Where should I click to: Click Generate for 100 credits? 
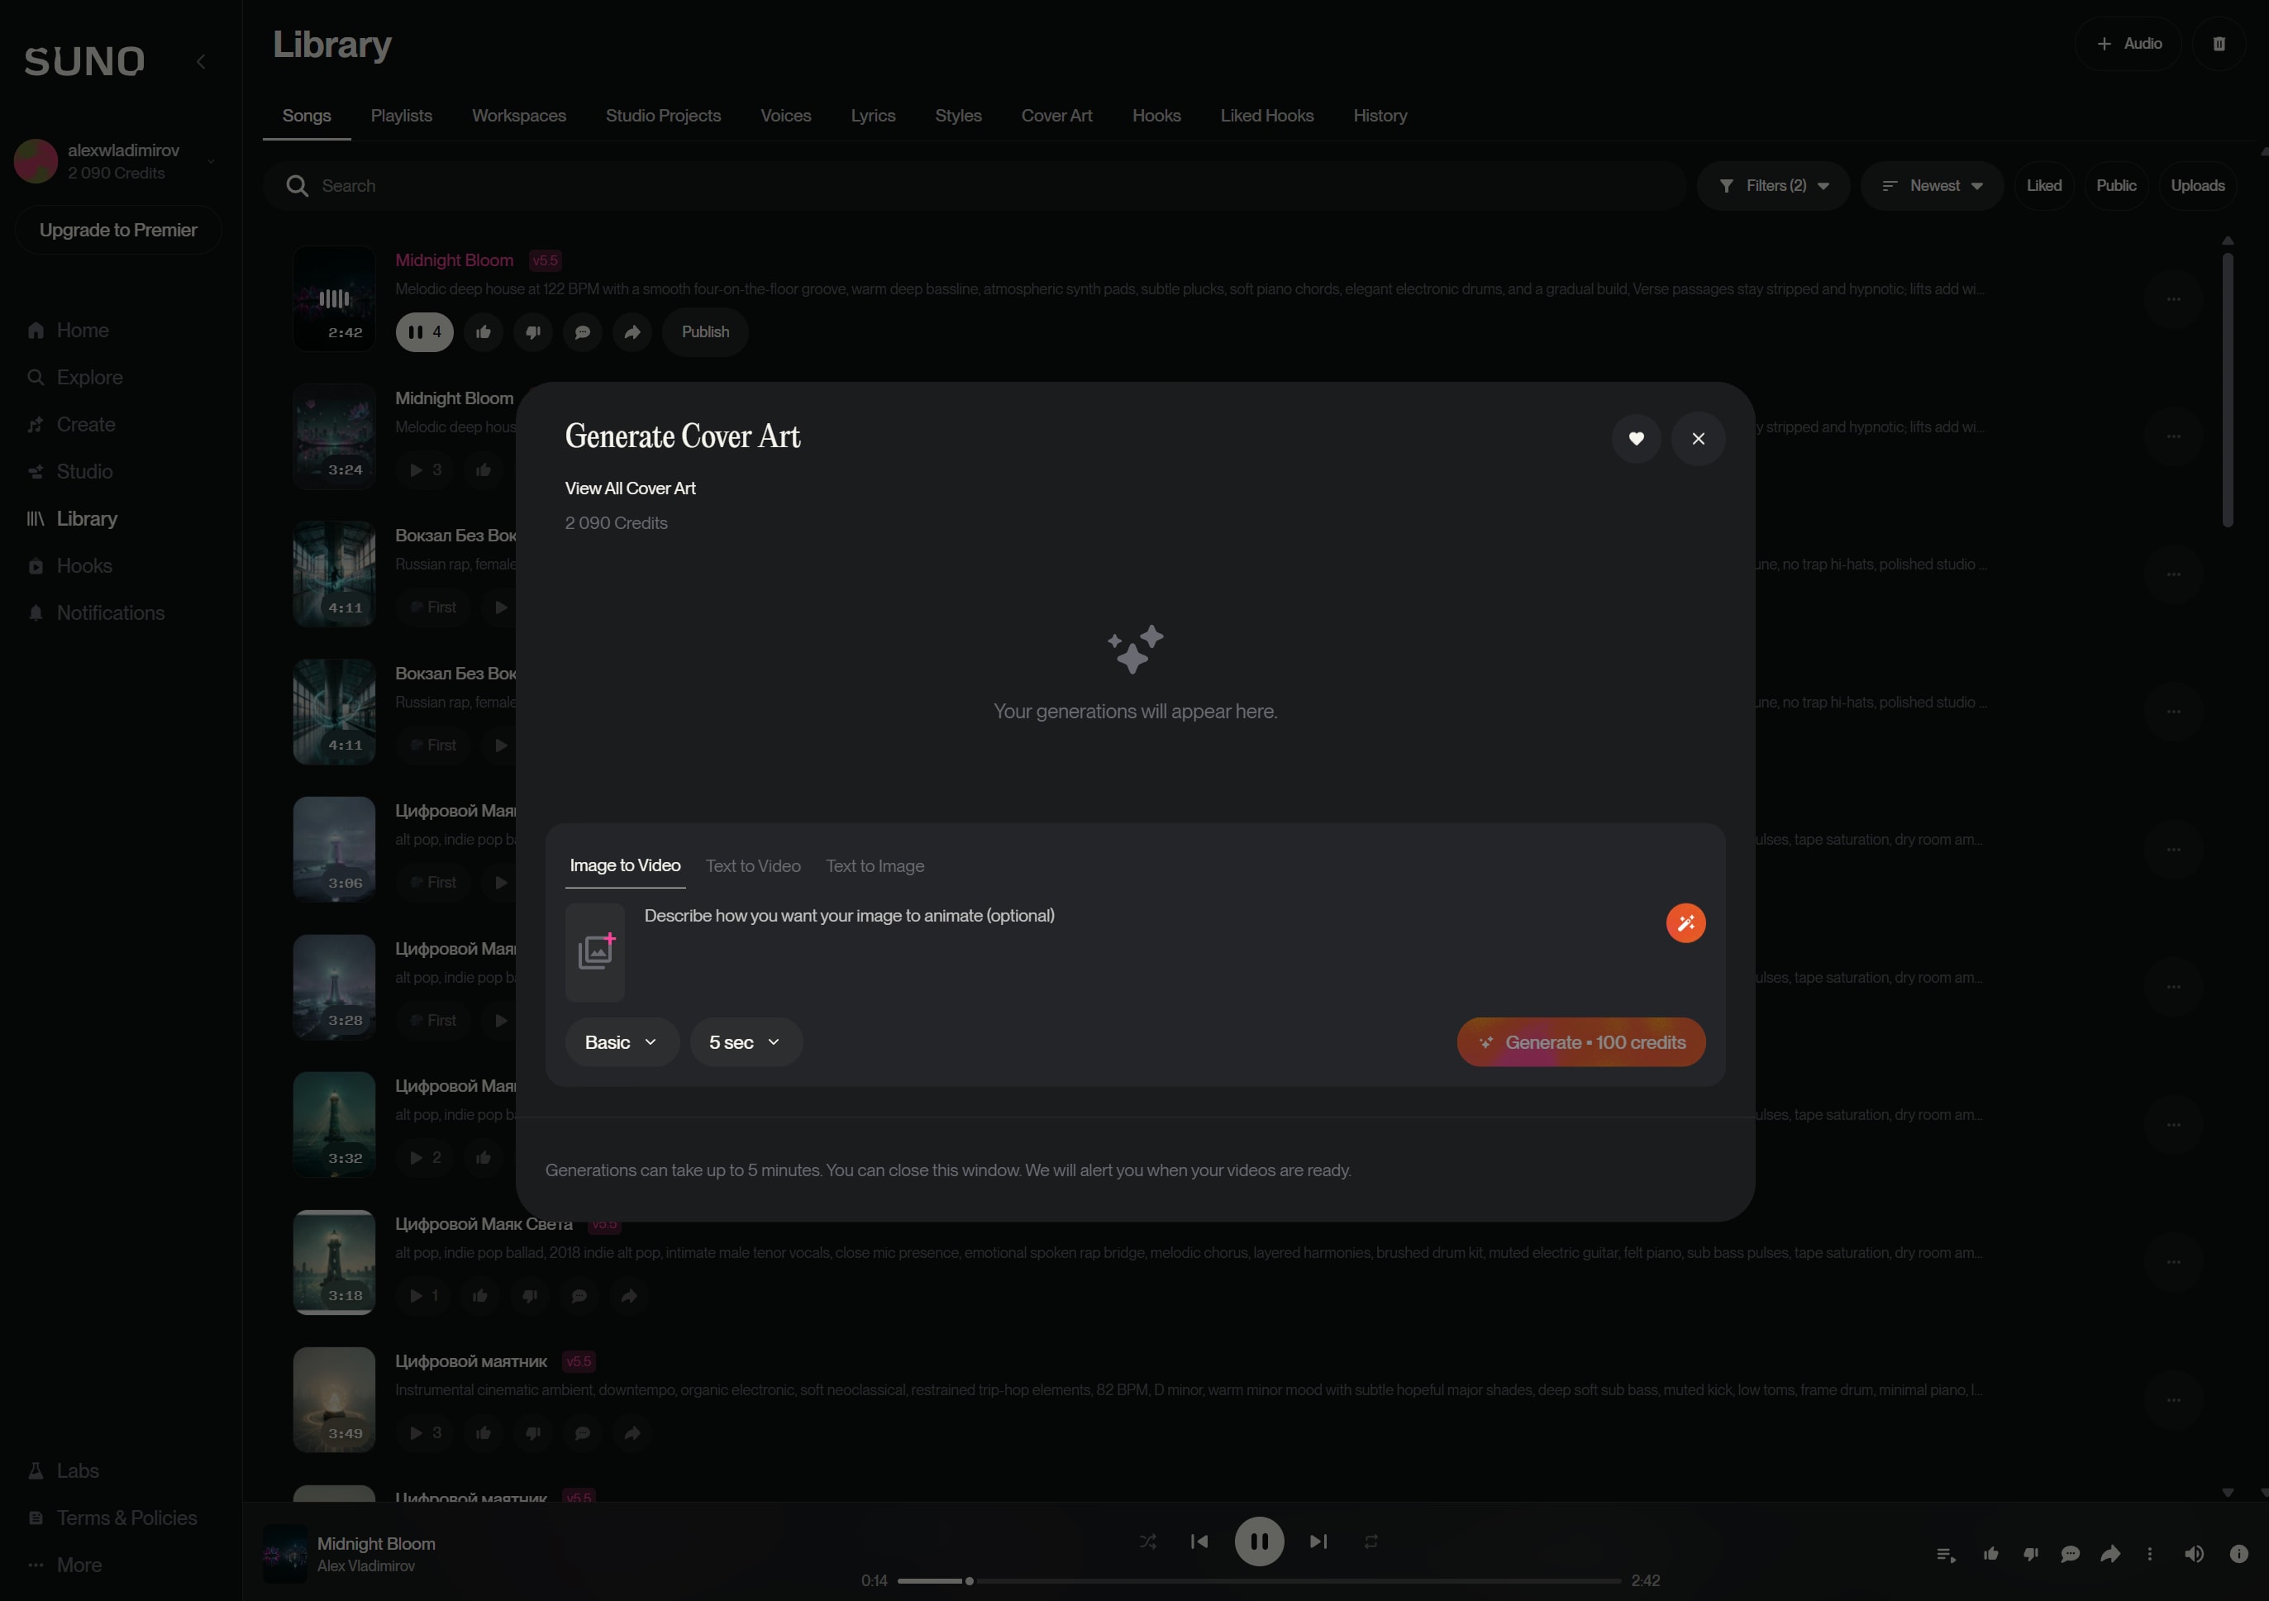click(x=1581, y=1042)
